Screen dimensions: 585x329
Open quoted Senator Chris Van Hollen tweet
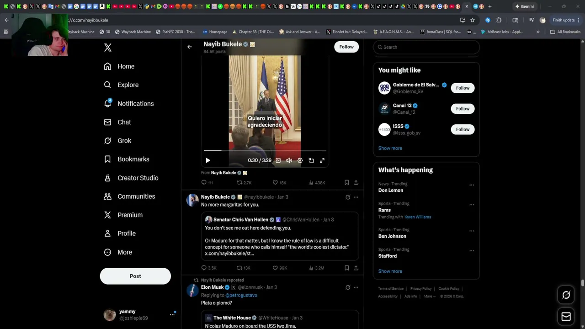coord(280,236)
